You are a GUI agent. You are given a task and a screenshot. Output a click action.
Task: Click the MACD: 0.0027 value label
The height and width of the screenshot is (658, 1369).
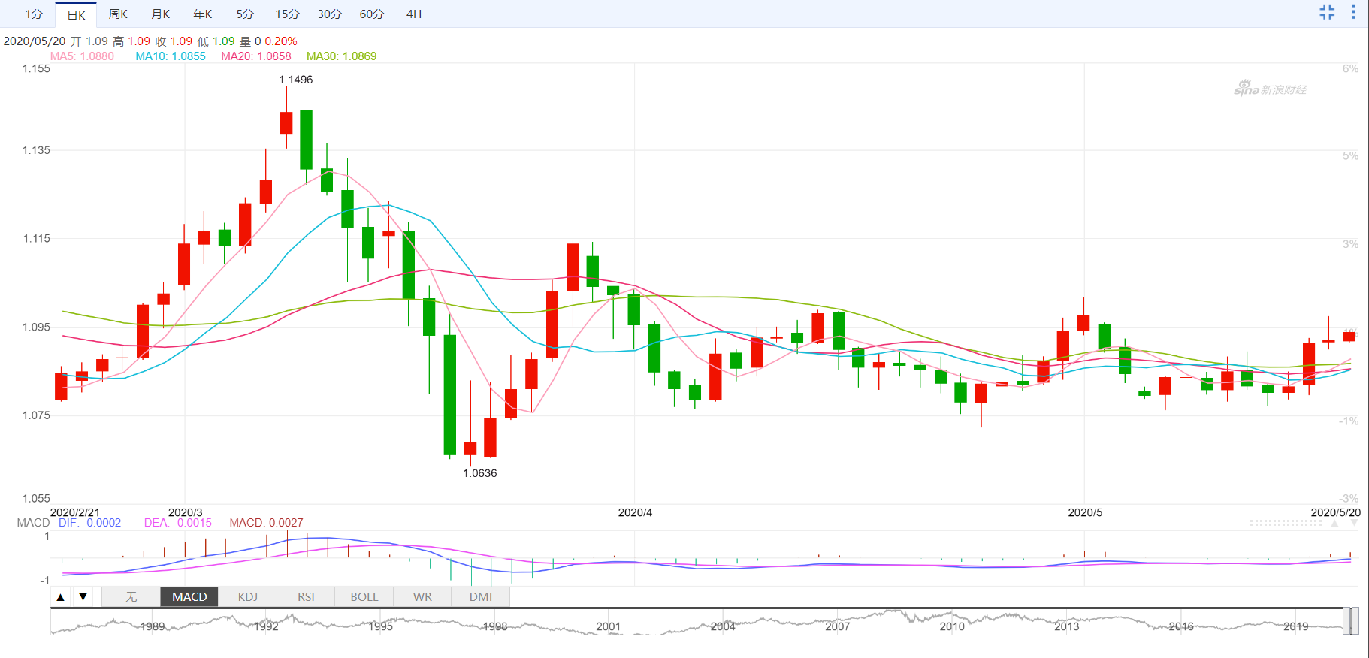(x=266, y=523)
